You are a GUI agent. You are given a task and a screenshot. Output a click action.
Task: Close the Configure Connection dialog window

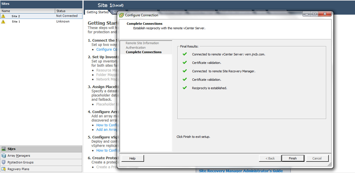325,14
